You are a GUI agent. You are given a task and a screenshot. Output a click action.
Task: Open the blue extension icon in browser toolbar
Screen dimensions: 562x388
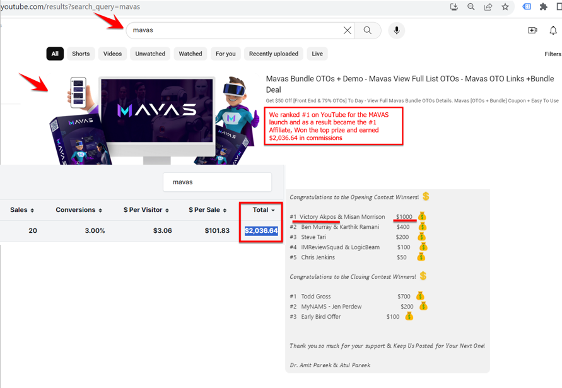point(527,7)
